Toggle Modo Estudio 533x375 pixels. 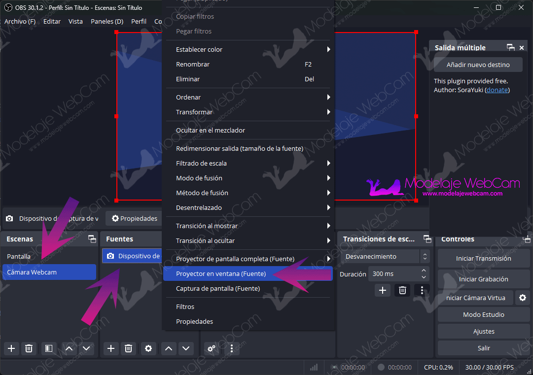(x=483, y=314)
